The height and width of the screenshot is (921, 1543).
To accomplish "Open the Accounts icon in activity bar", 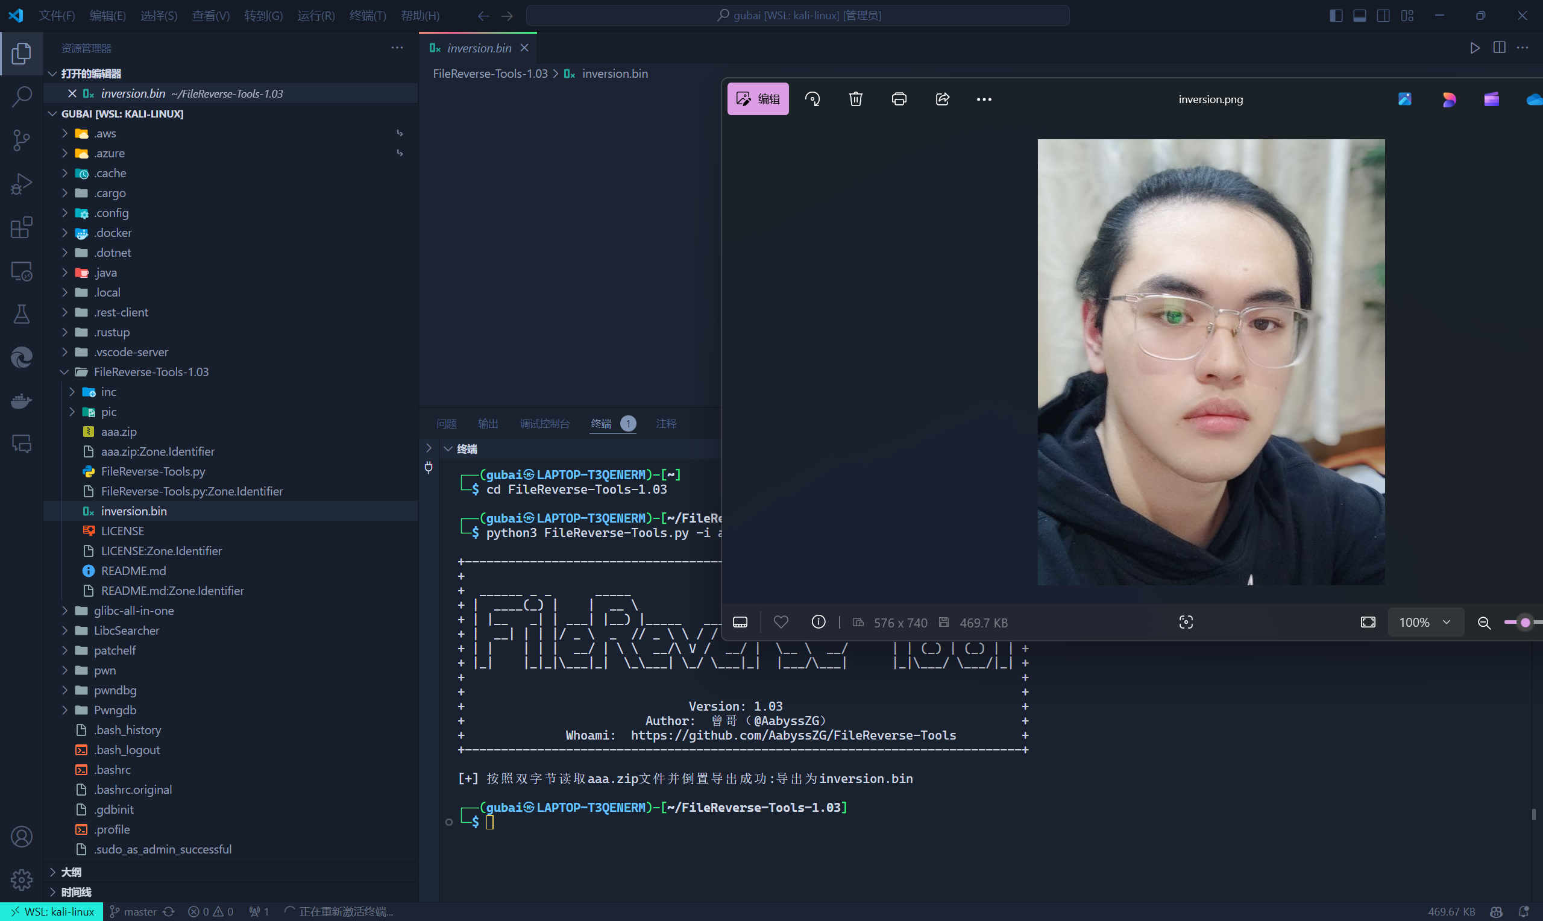I will point(22,837).
